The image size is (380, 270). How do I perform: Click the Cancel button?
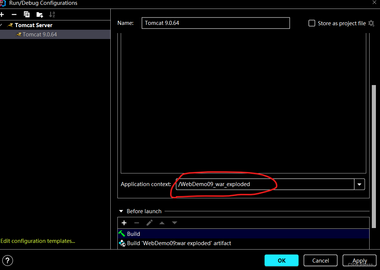pos(321,261)
